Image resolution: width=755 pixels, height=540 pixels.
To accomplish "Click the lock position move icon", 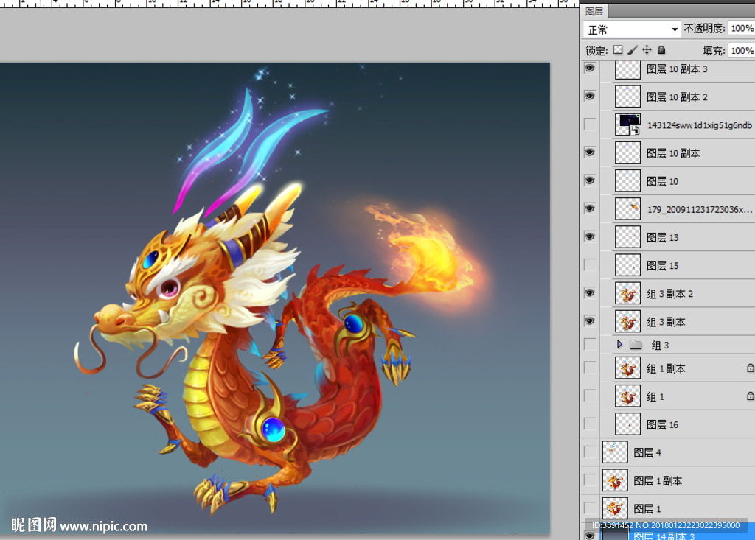I will [647, 49].
